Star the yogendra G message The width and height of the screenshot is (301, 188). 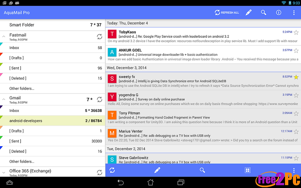pyautogui.click(x=296, y=95)
